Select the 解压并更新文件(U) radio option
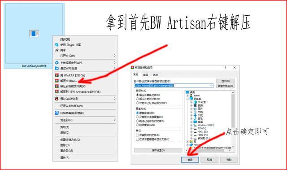Screen dimensions: 287x170 point(137,99)
